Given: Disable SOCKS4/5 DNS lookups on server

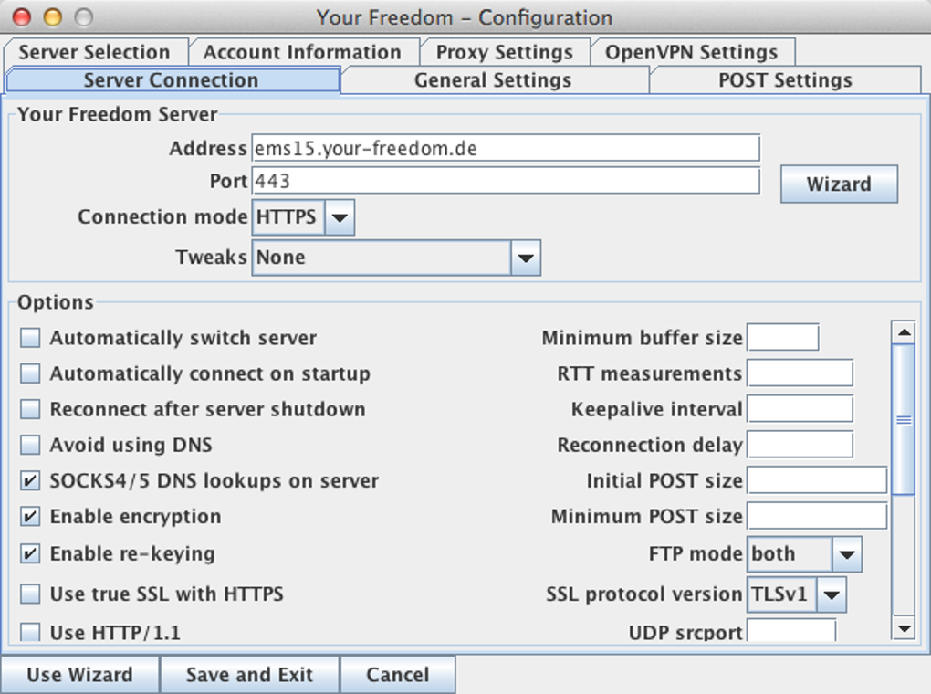Looking at the screenshot, I should coord(31,481).
